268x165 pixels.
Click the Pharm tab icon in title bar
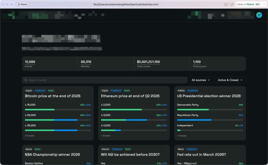coord(19,5)
